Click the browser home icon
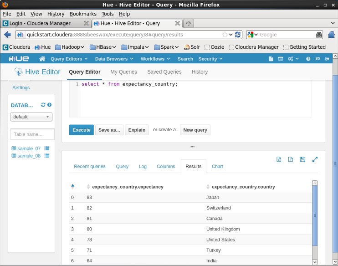 click(331, 35)
